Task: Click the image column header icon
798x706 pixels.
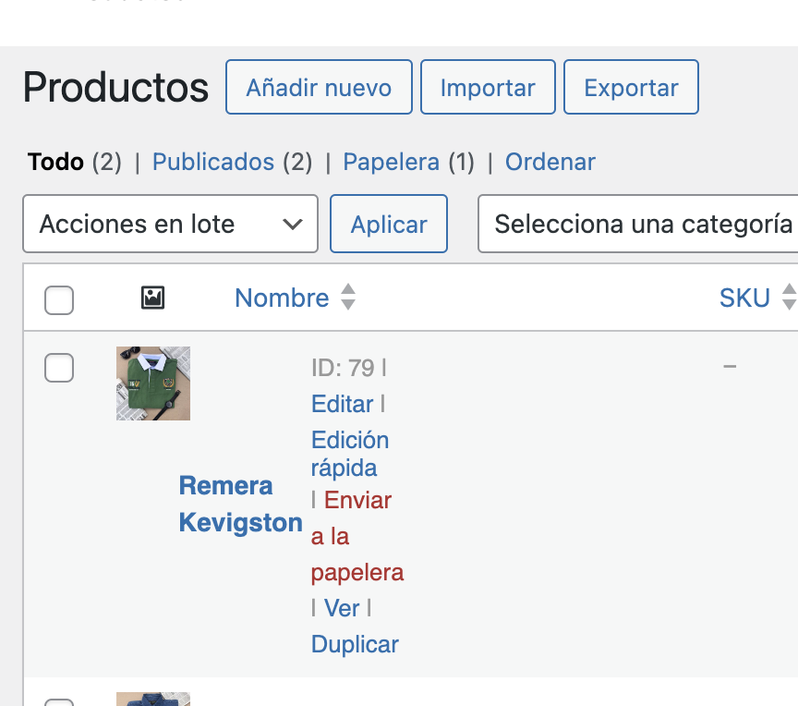Action: coord(152,298)
